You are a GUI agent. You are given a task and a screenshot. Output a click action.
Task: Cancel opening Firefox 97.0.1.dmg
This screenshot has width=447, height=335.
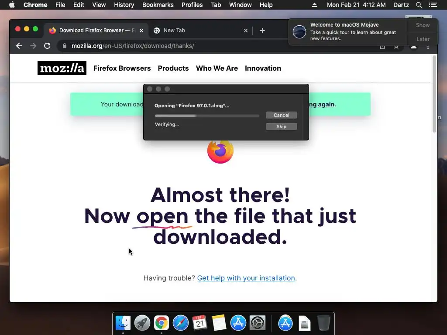[x=282, y=115]
